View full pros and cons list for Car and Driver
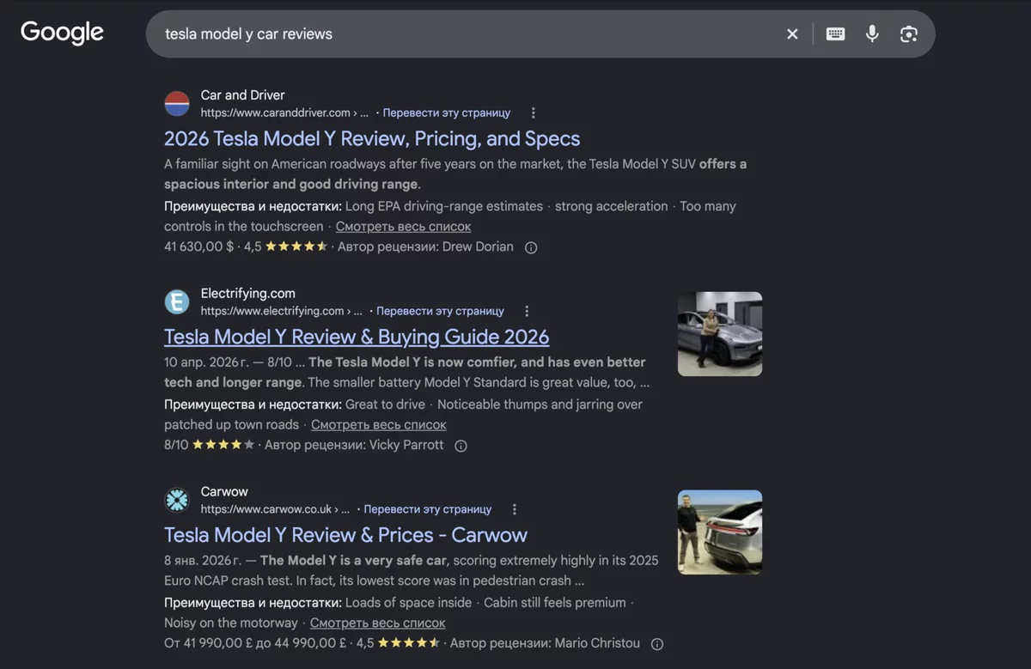 (x=403, y=227)
